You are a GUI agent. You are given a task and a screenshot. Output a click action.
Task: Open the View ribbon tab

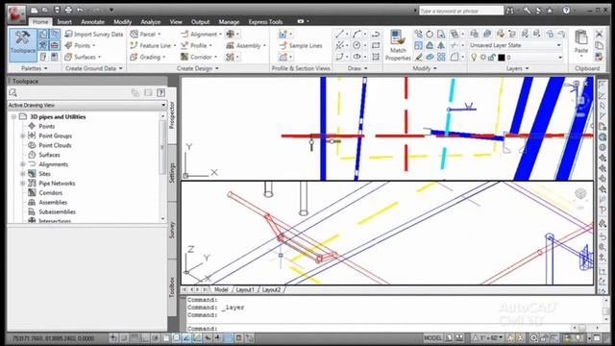click(176, 21)
